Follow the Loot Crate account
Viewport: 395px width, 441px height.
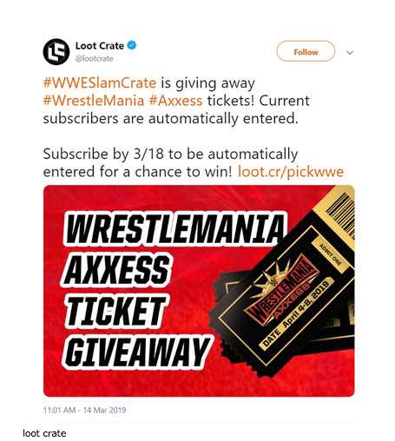point(306,51)
